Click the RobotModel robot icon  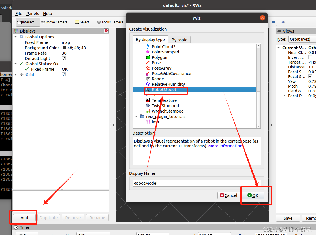pyautogui.click(x=148, y=90)
